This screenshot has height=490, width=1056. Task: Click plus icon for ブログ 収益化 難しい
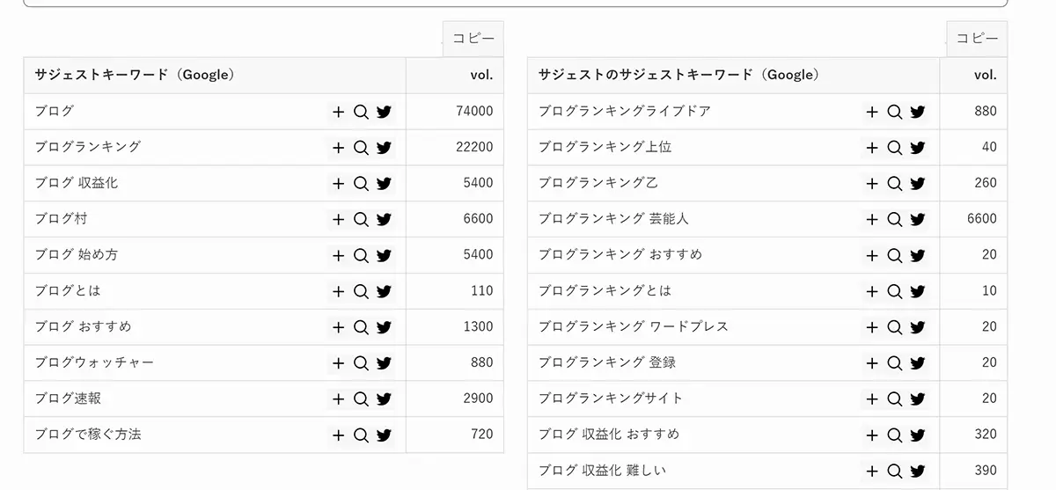tap(872, 472)
